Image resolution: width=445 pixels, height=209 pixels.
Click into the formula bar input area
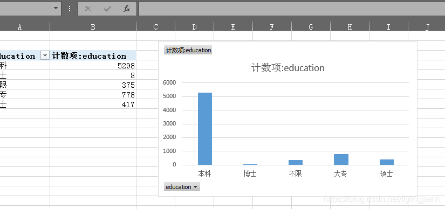292,9
